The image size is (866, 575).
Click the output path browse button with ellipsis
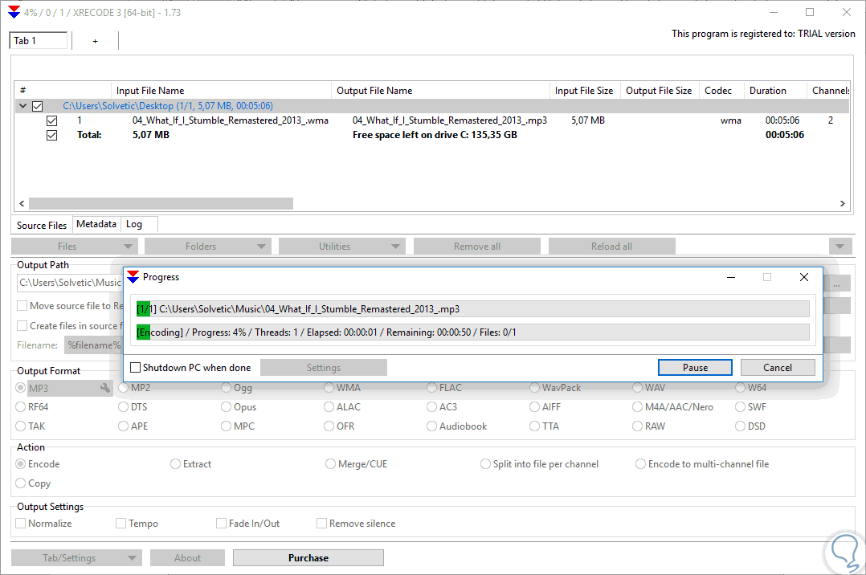[x=837, y=284]
